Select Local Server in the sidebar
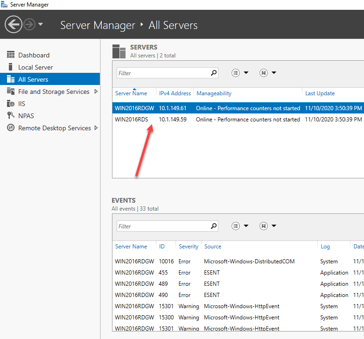This screenshot has width=364, height=339. tap(35, 67)
